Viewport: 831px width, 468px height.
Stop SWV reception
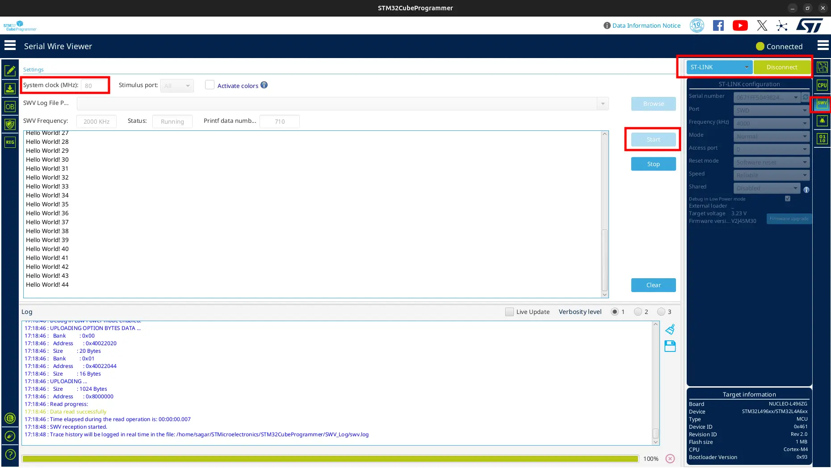pos(653,164)
